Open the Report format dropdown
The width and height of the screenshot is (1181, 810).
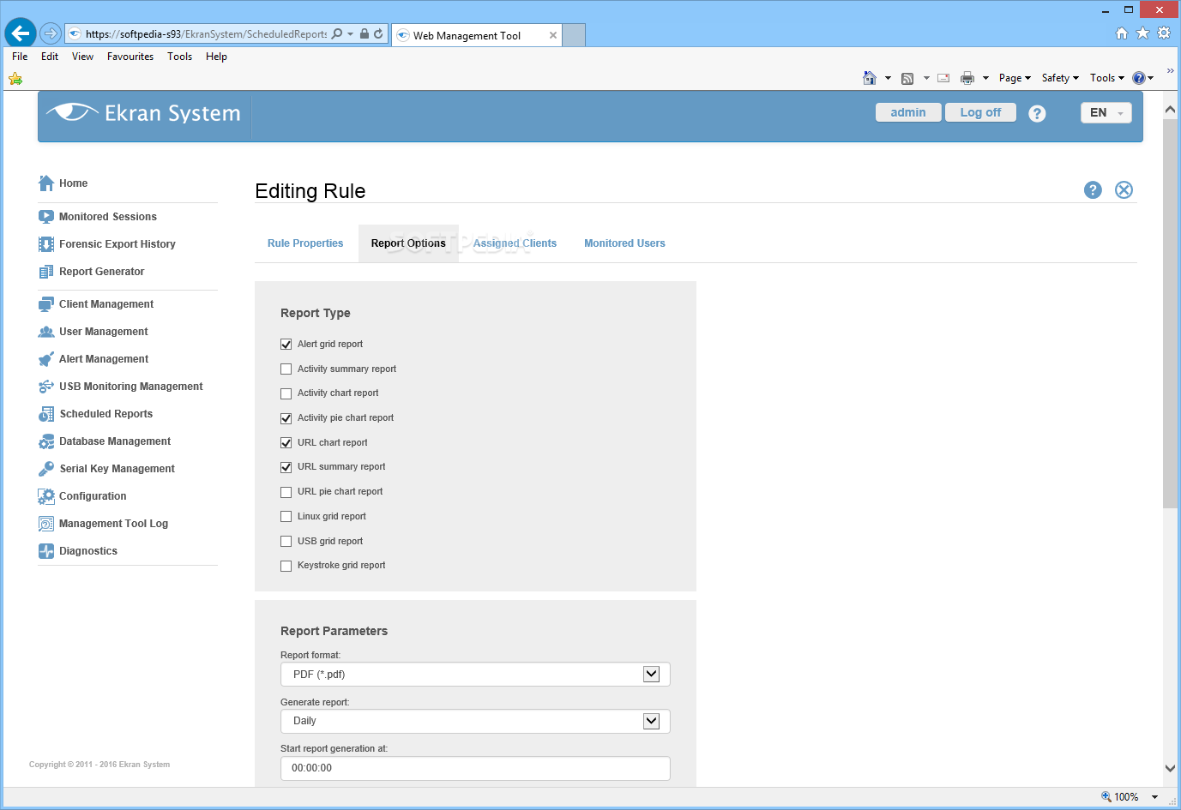pos(475,675)
